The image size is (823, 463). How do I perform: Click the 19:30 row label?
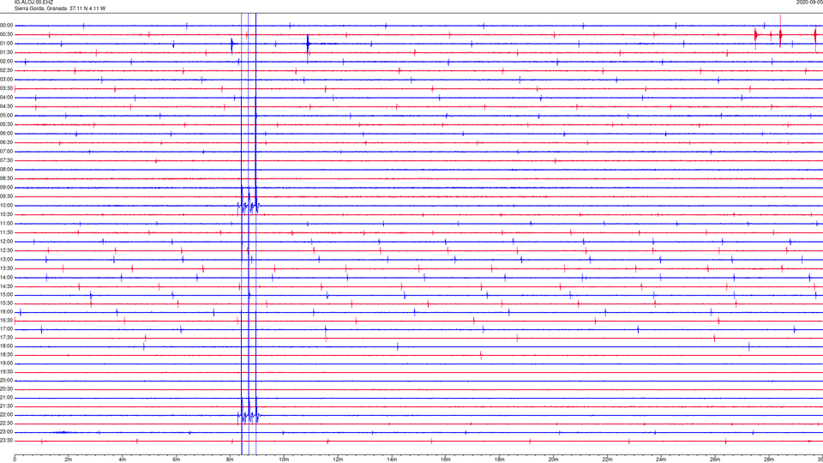(x=6, y=371)
